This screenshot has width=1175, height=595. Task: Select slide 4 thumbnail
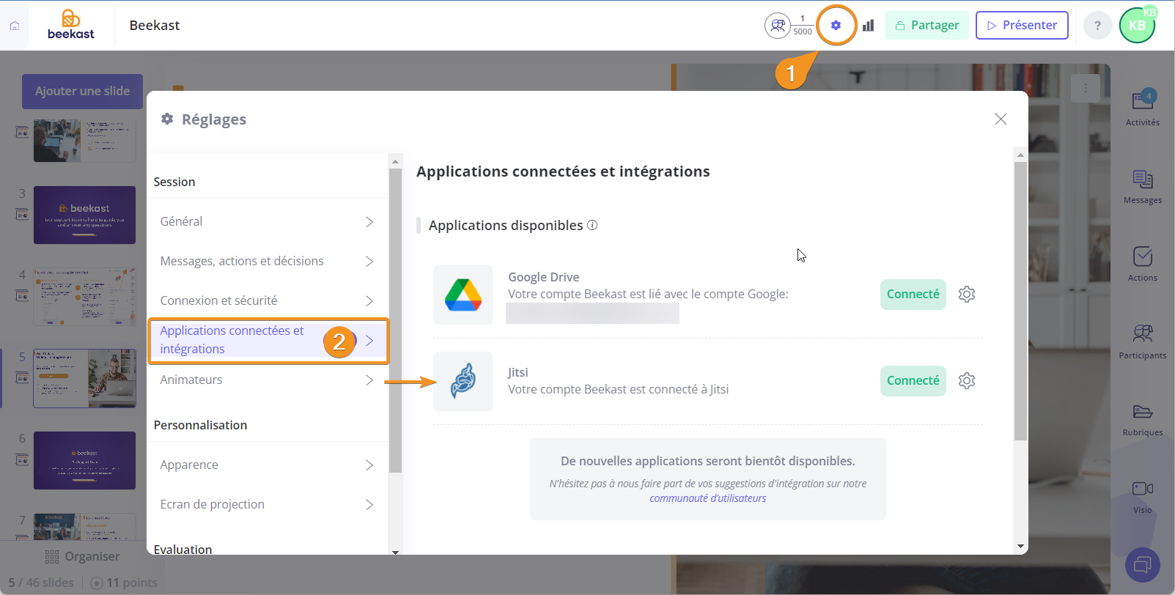click(84, 297)
